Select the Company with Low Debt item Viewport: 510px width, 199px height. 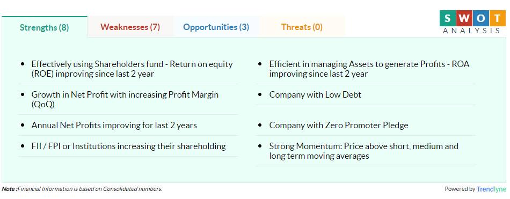366,94
